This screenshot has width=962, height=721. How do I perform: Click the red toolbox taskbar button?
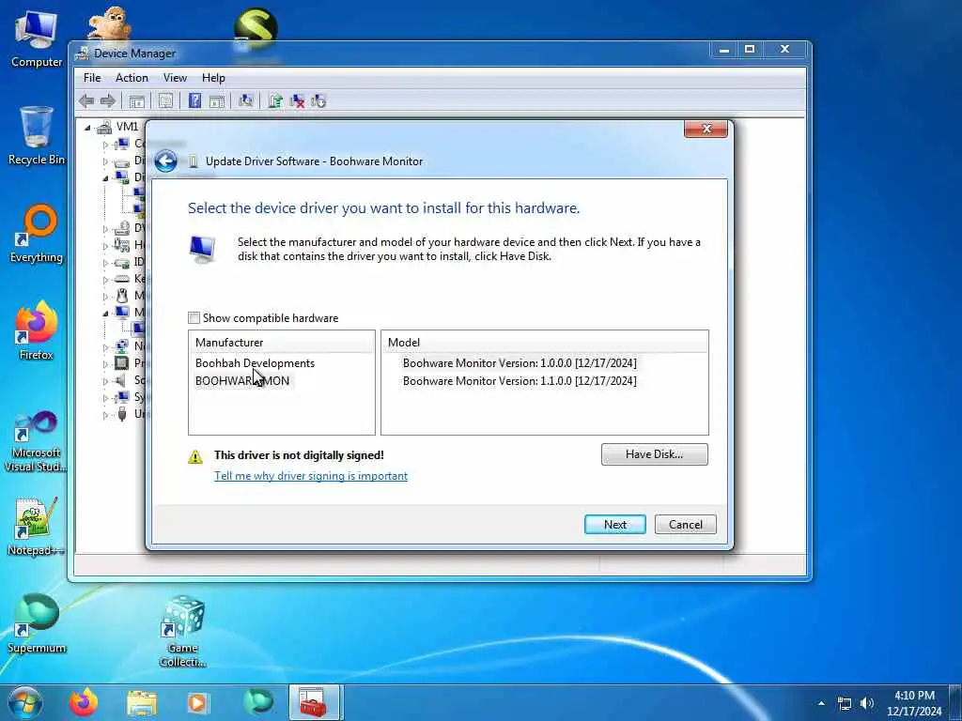coord(313,702)
